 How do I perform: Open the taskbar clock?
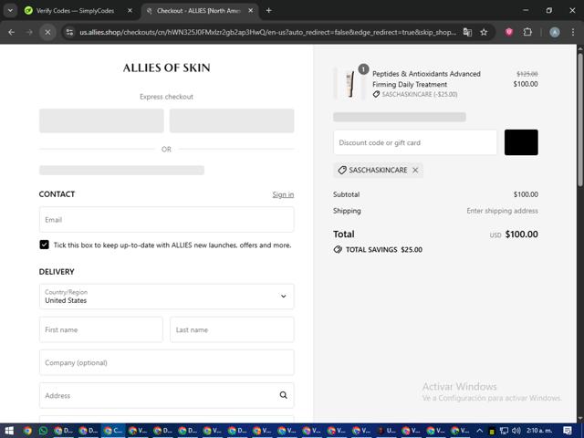[539, 431]
